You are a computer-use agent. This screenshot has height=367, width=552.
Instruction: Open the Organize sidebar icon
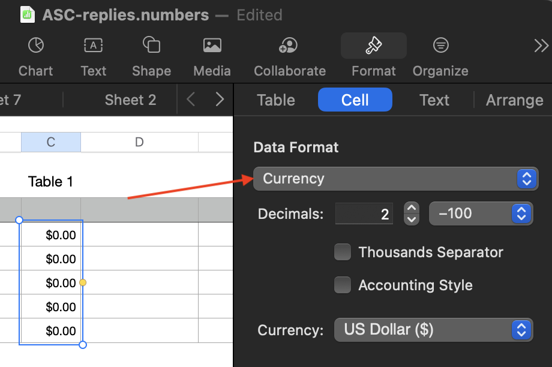point(440,46)
